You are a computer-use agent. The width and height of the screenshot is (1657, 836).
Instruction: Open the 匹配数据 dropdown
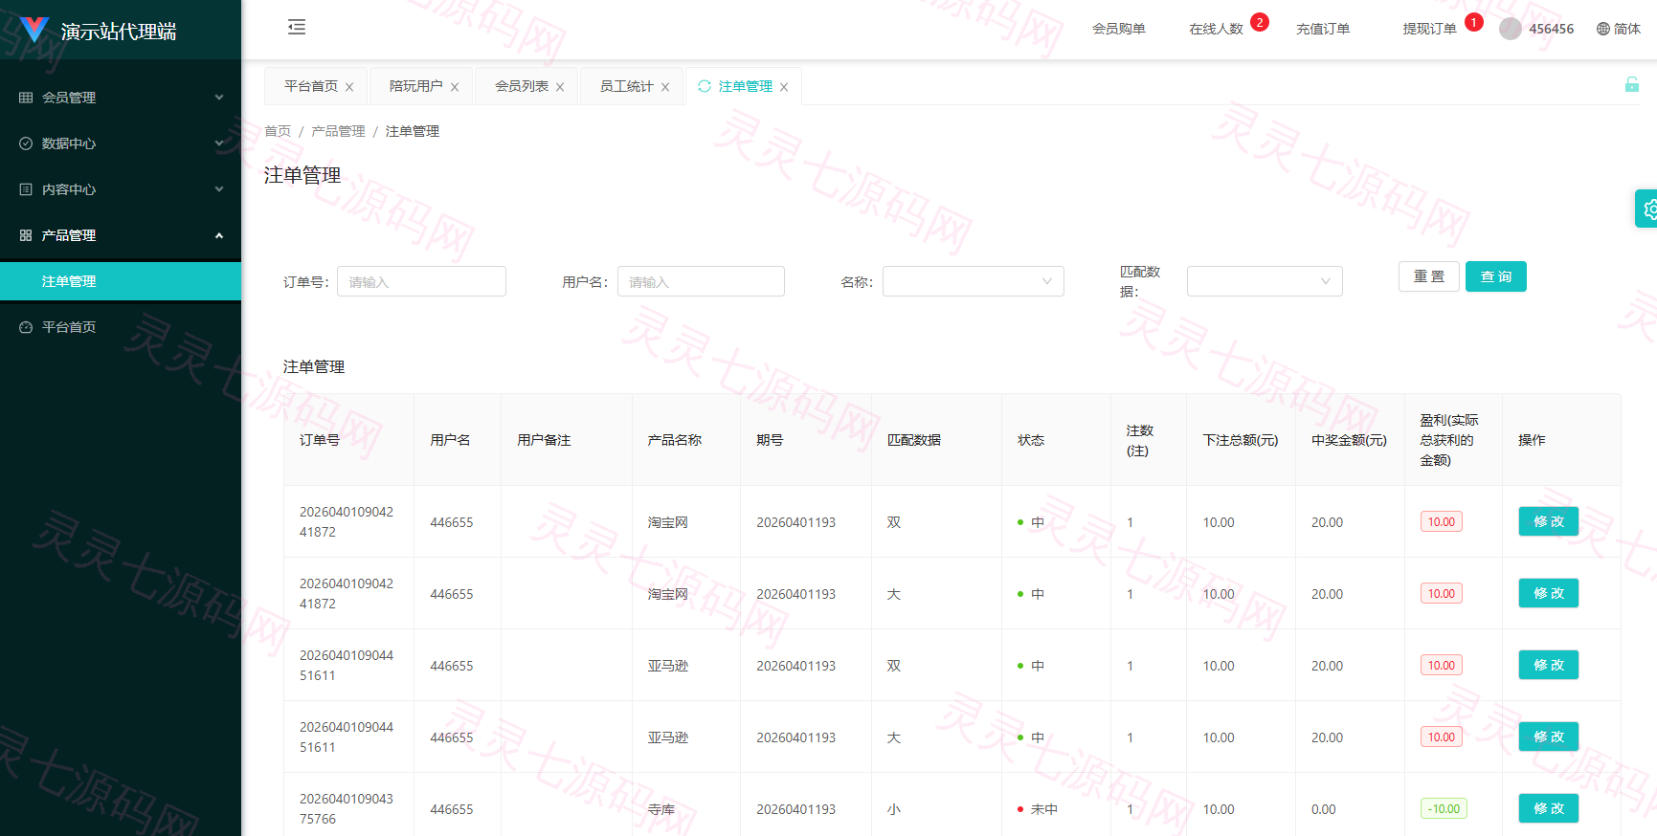click(1265, 281)
